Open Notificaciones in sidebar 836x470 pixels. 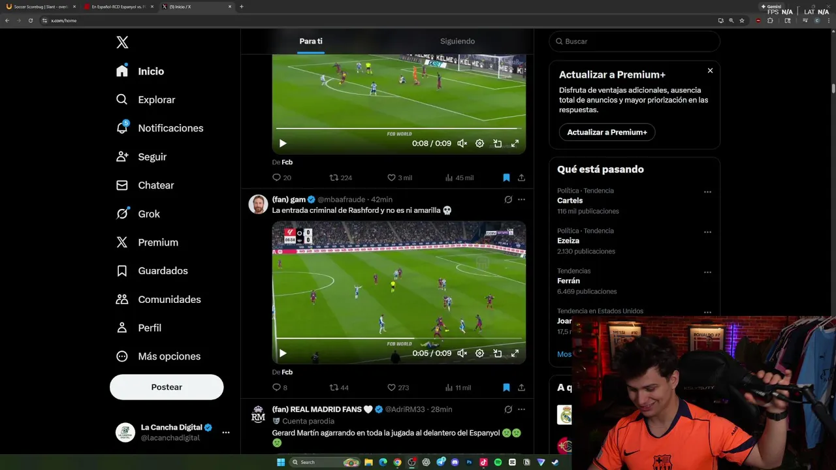click(160, 128)
